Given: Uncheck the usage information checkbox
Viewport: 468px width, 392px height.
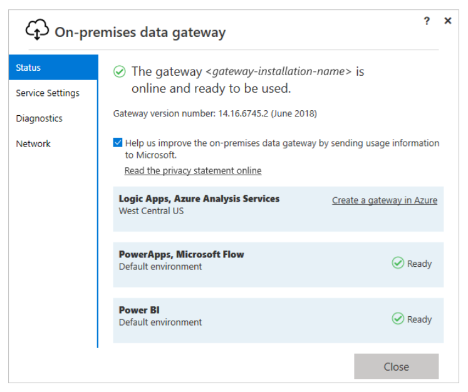Looking at the screenshot, I should (x=118, y=143).
